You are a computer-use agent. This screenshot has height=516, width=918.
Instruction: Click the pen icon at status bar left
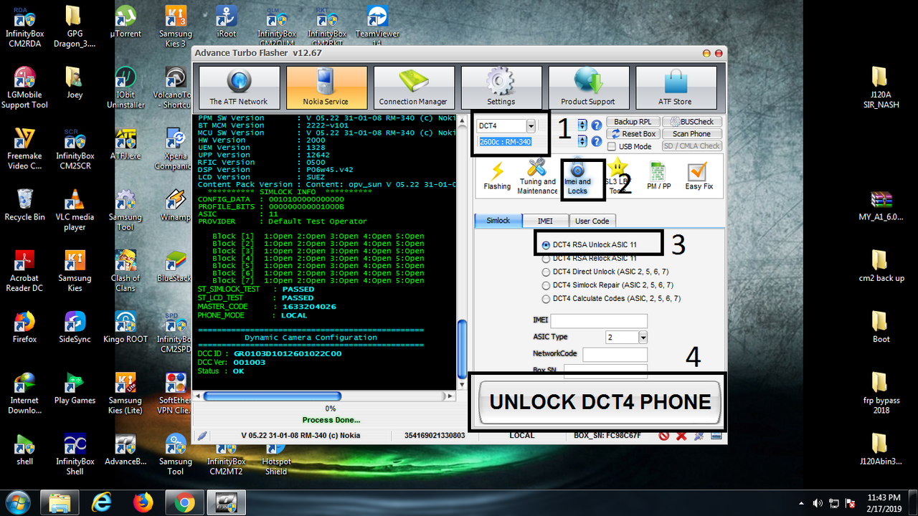pyautogui.click(x=202, y=436)
